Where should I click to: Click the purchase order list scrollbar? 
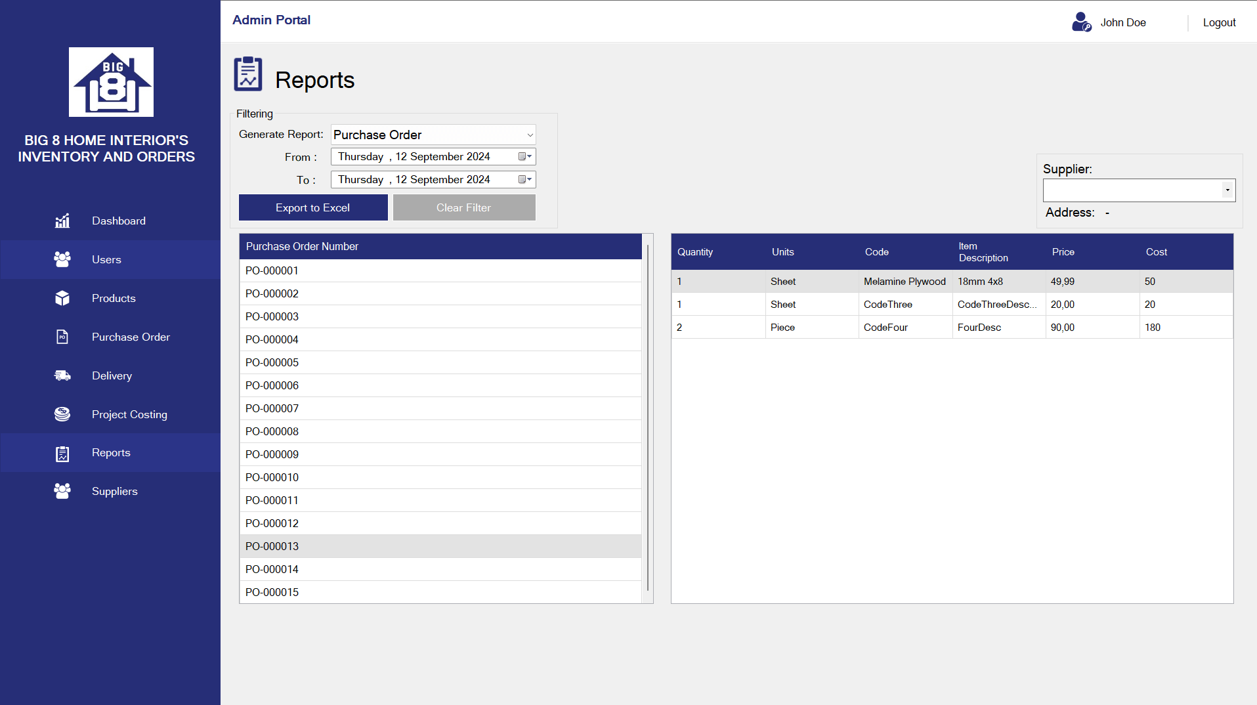click(648, 418)
